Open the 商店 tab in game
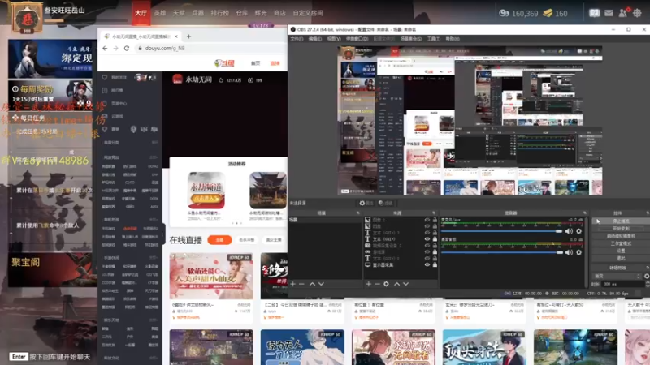The height and width of the screenshot is (365, 650). (x=279, y=13)
